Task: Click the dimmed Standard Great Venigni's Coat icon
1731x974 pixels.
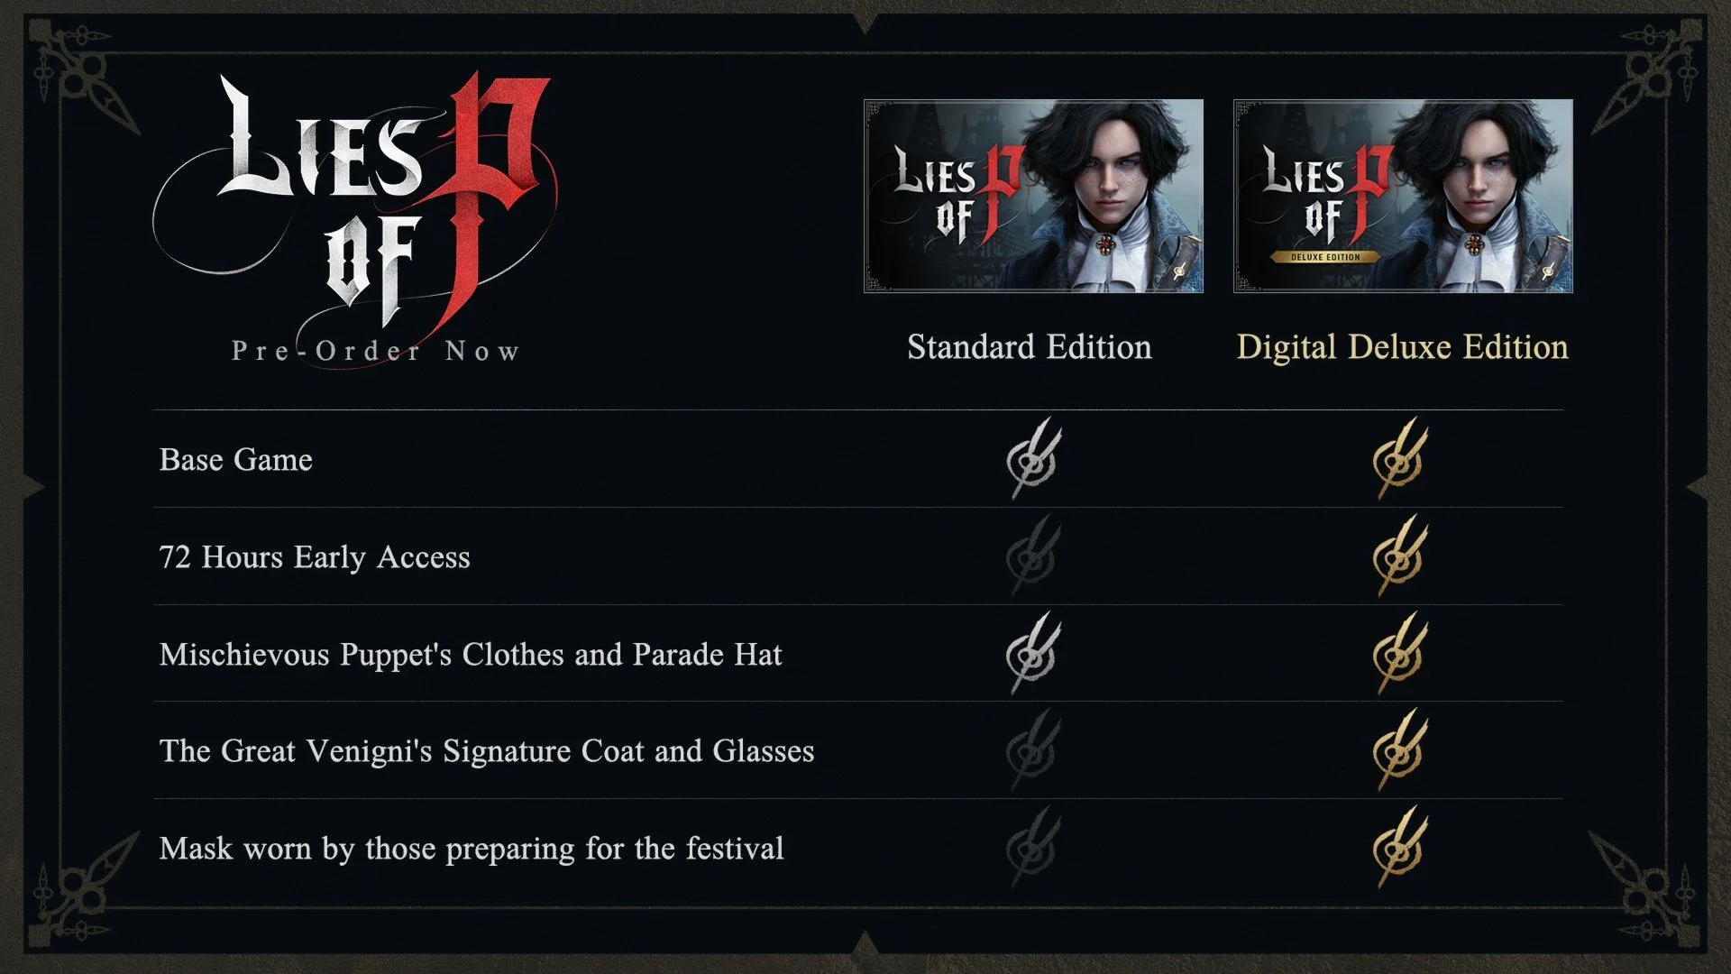Action: [x=1033, y=751]
